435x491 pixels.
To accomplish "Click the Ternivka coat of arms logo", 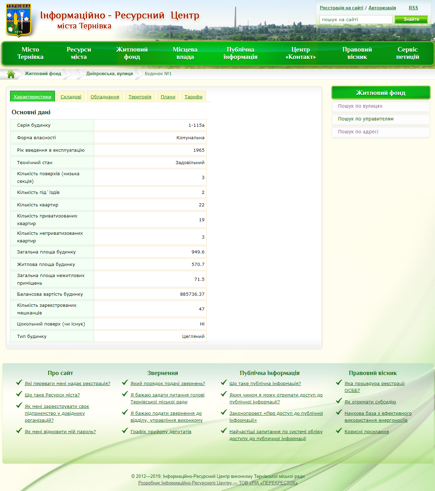I will point(19,20).
